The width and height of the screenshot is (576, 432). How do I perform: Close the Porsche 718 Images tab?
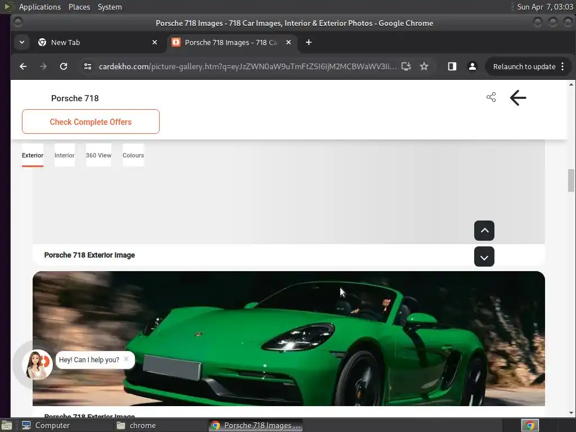coord(289,42)
